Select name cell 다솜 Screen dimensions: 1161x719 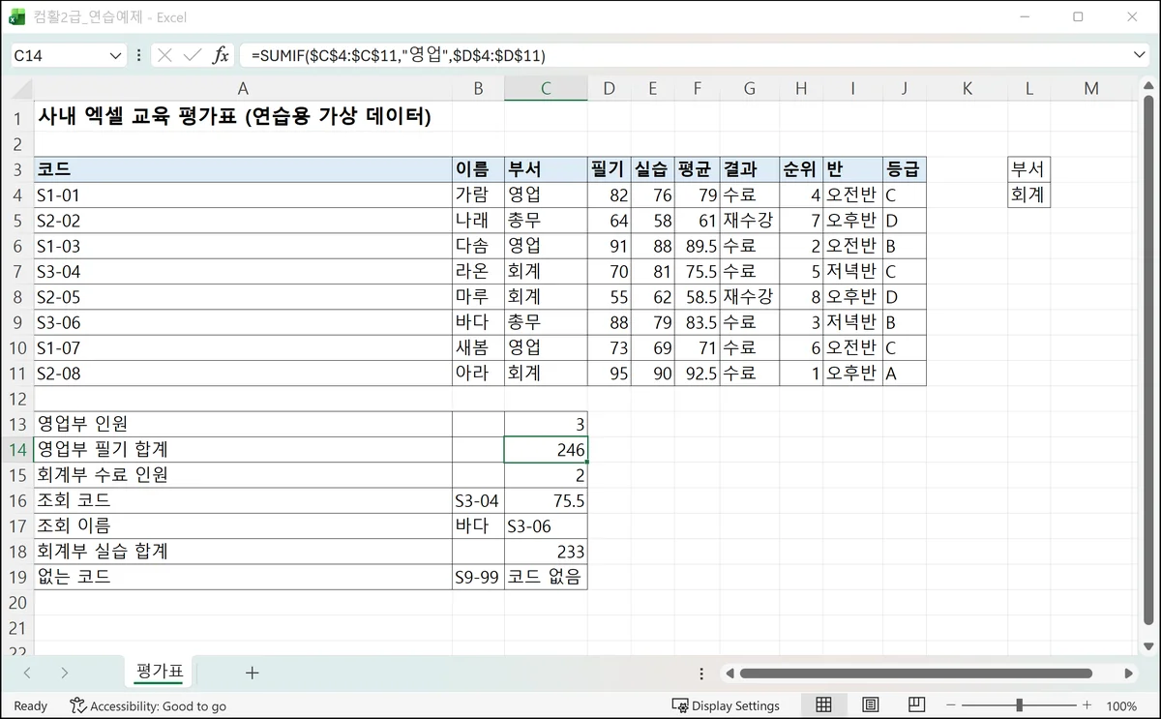click(x=478, y=246)
